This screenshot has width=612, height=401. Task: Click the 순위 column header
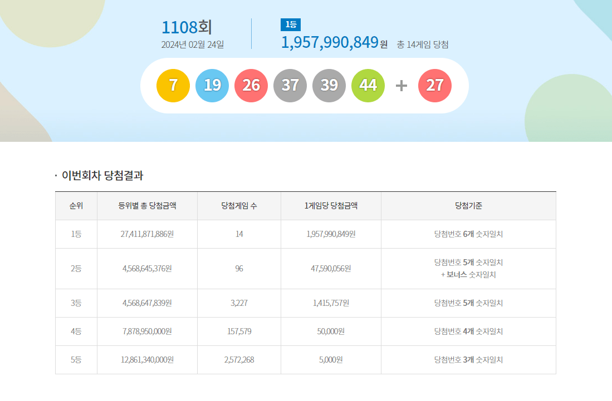pyautogui.click(x=76, y=206)
